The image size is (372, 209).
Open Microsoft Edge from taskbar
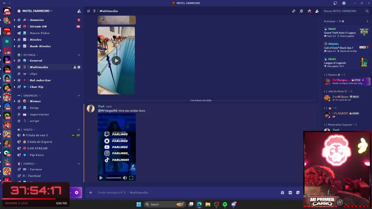click(199, 204)
